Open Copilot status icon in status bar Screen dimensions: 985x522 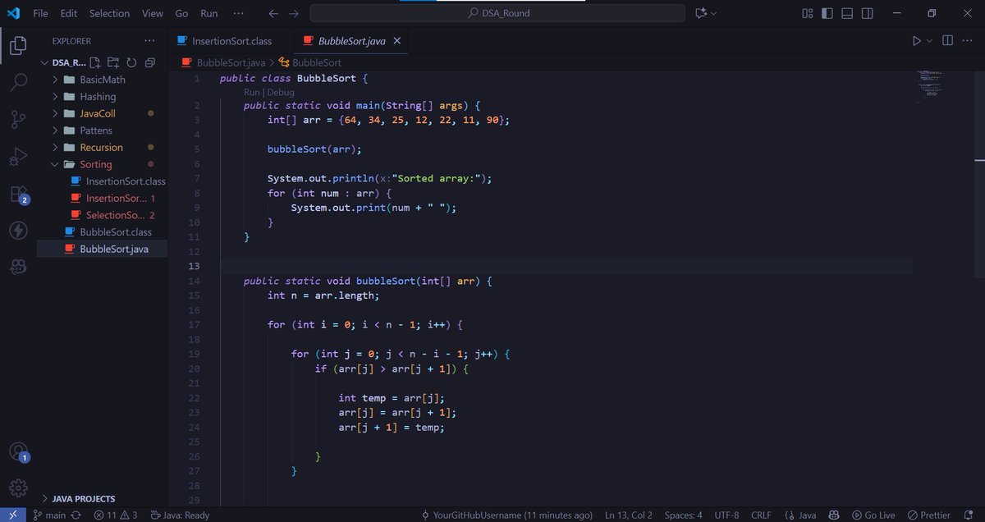pos(833,515)
